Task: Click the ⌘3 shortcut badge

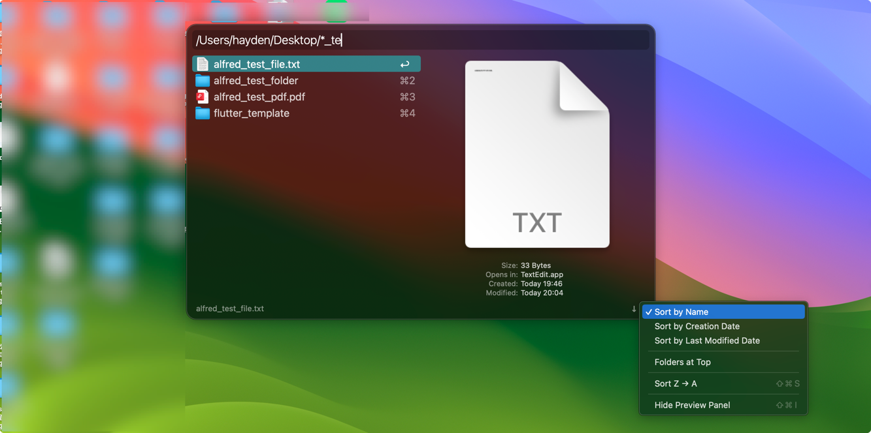Action: click(x=407, y=97)
